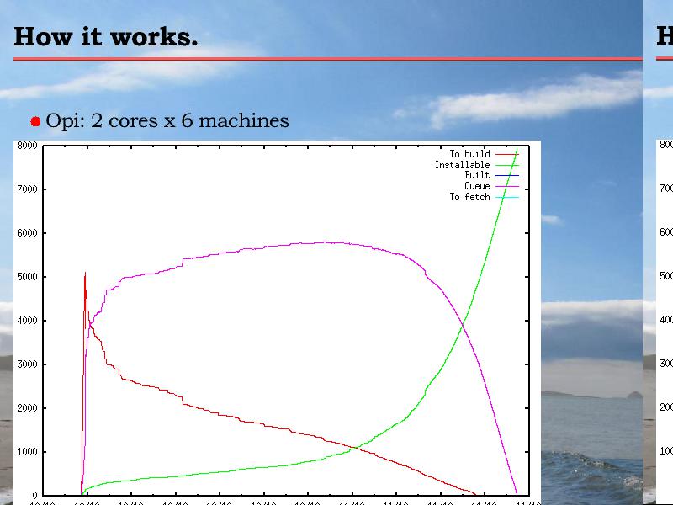This screenshot has width=673, height=505.
Task: Click the "Built" legend label
Action: pyautogui.click(x=476, y=175)
